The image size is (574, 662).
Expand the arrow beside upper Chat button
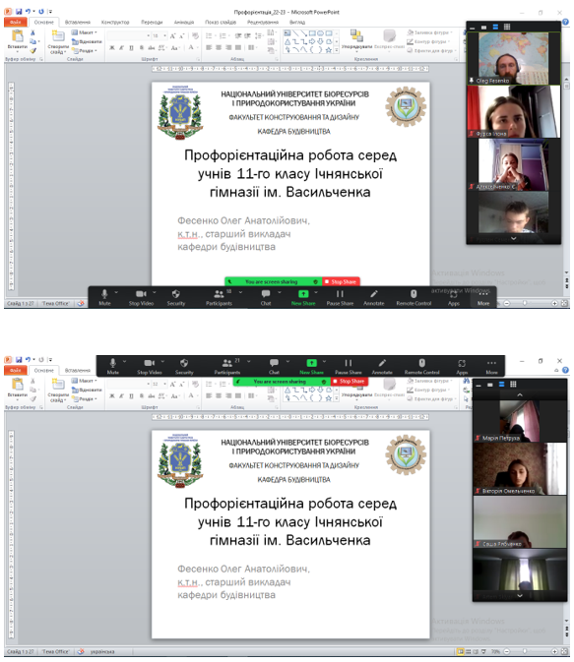coord(280,292)
